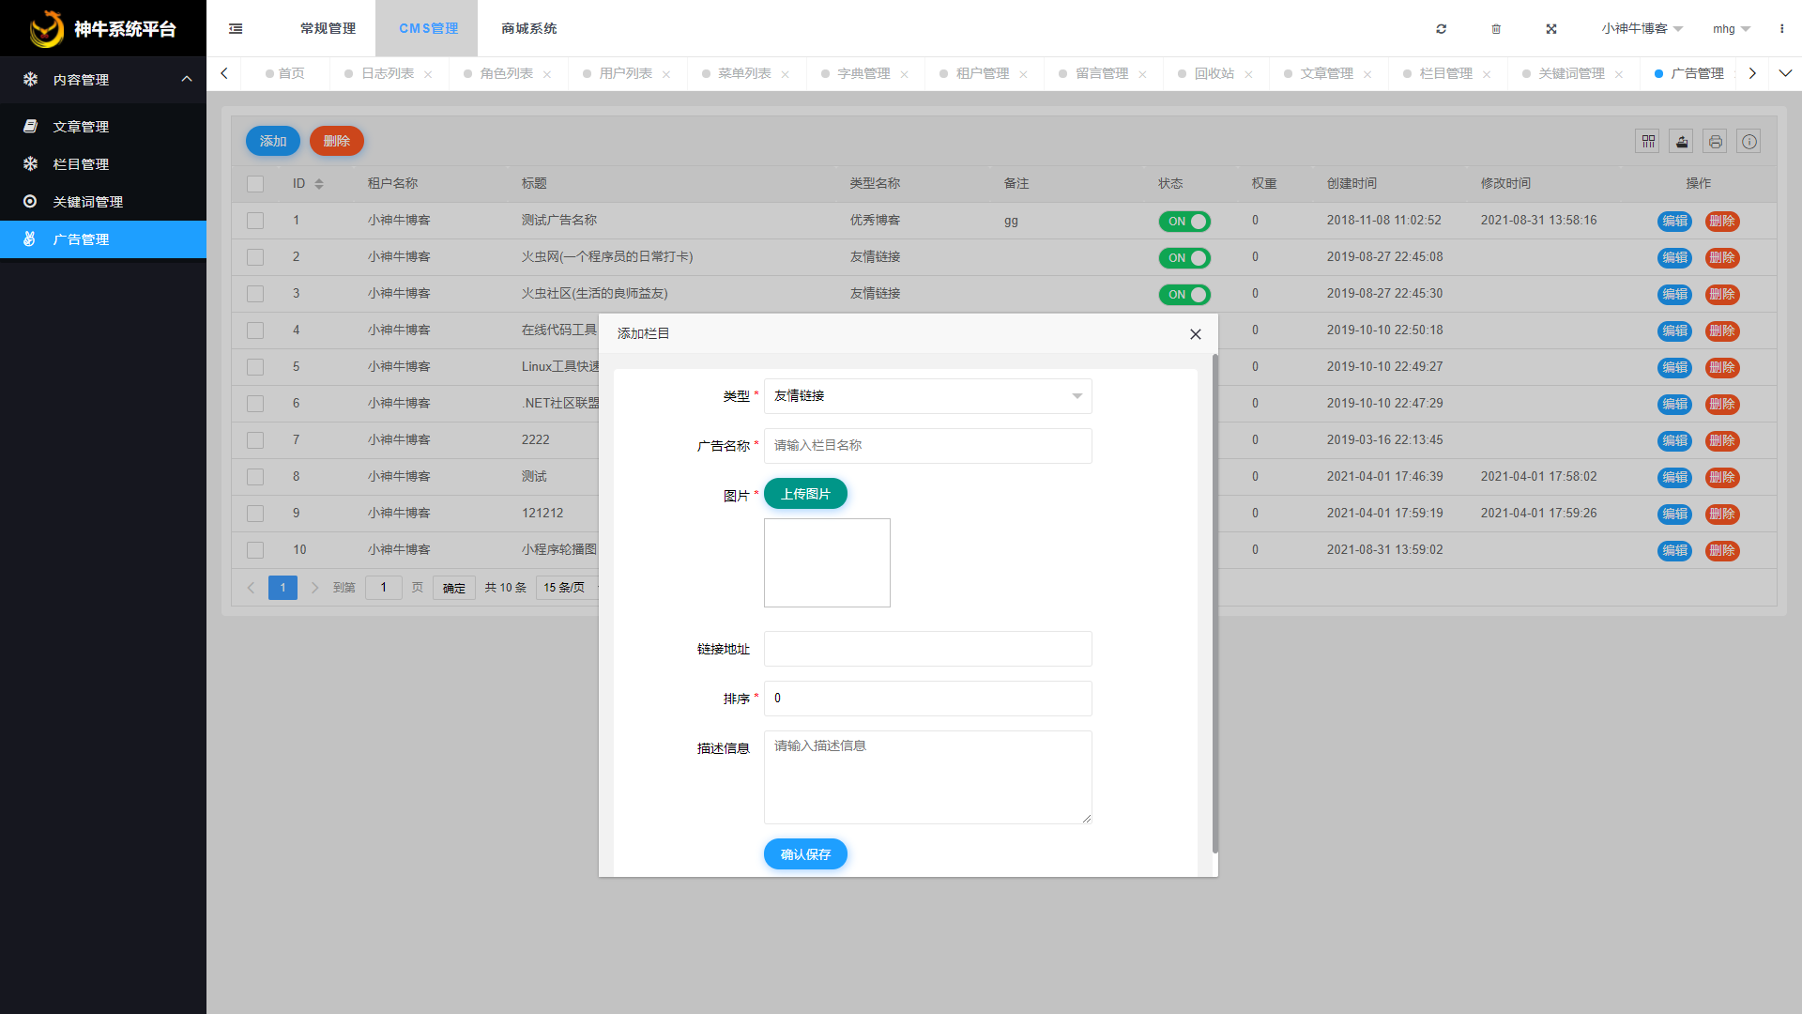Click the trash icon to clear tabs
This screenshot has height=1014, width=1802.
click(x=1496, y=29)
